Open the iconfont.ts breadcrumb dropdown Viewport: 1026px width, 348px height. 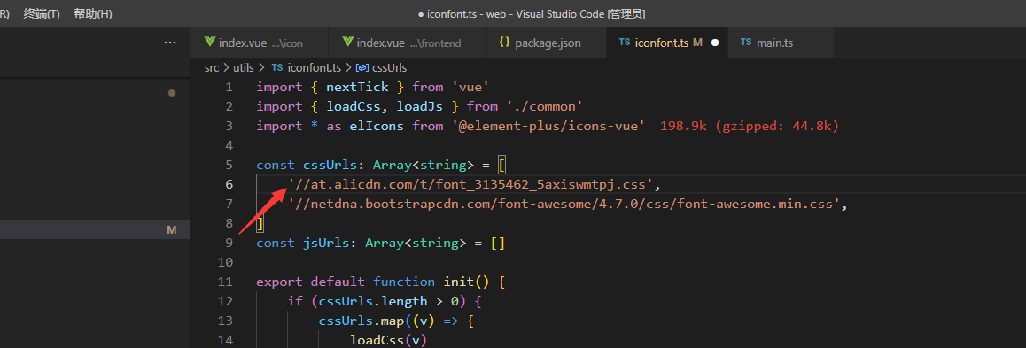coord(314,67)
